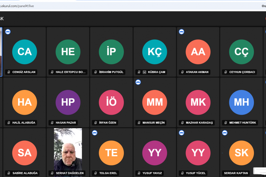Screen dimensions: 266x177
Task: Click the name label SERDAR KAPTAN
Action: tap(236, 173)
